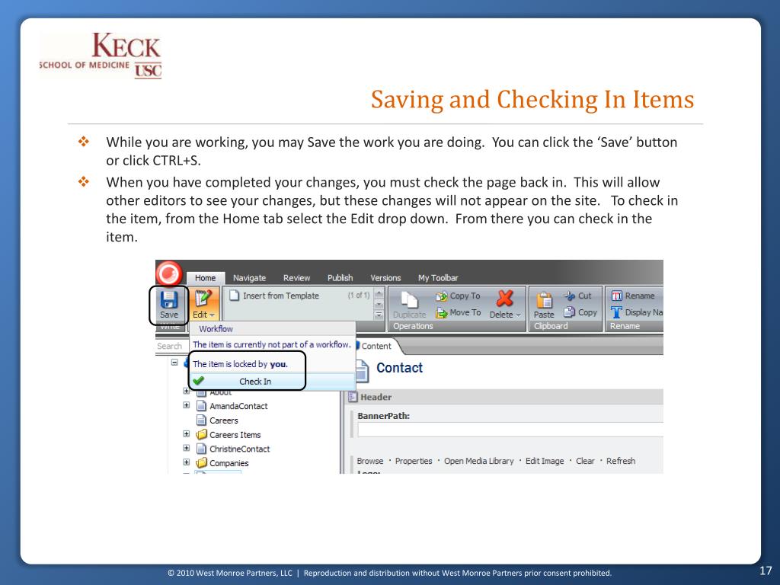Open the My Toolbar tab
This screenshot has height=585, width=780.
tap(438, 278)
